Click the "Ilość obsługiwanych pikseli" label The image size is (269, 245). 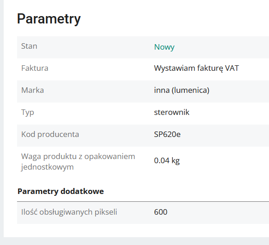click(69, 212)
